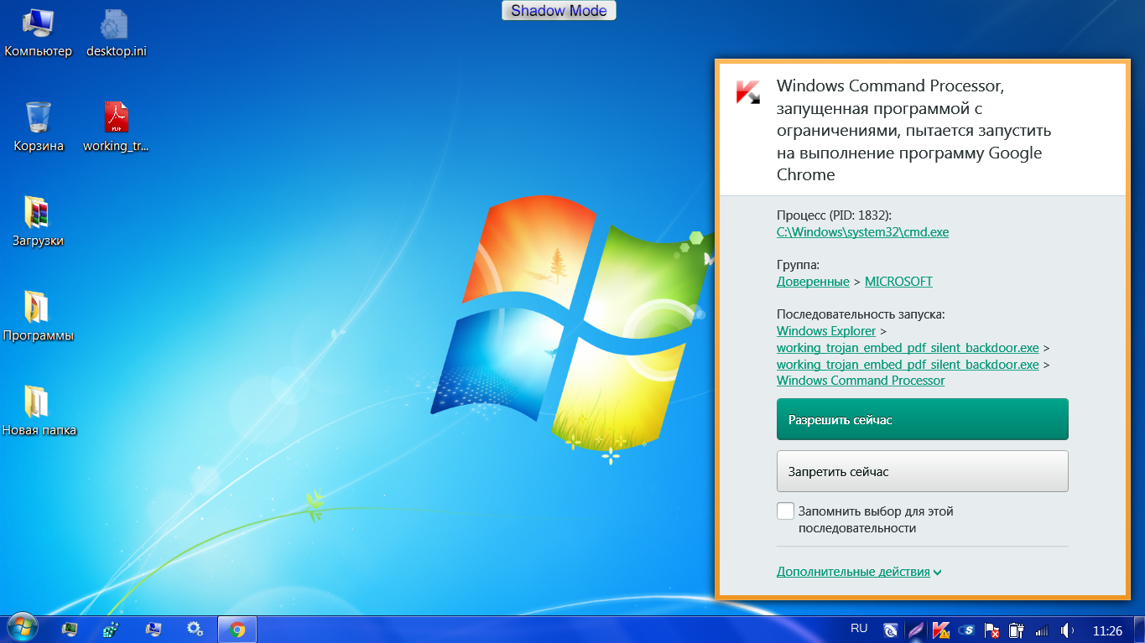Launch the green pixelated hand taskbar icon
Viewport: 1145px width, 643px height.
pos(111,629)
